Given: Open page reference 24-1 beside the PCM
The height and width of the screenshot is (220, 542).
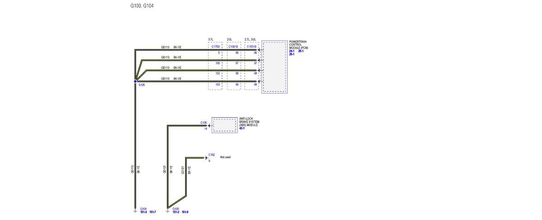Looking at the screenshot, I should point(291,51).
